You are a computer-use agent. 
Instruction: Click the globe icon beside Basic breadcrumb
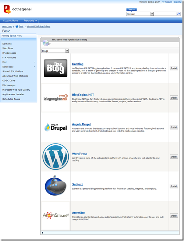[x=17, y=26]
